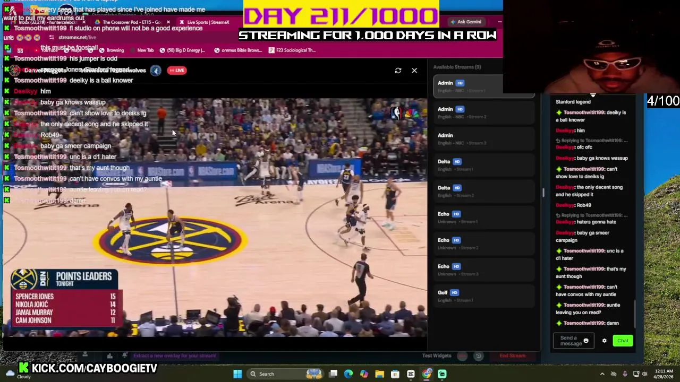Image resolution: width=680 pixels, height=382 pixels.
Task: Choose the Delta Stream 2 source
Action: [x=484, y=191]
